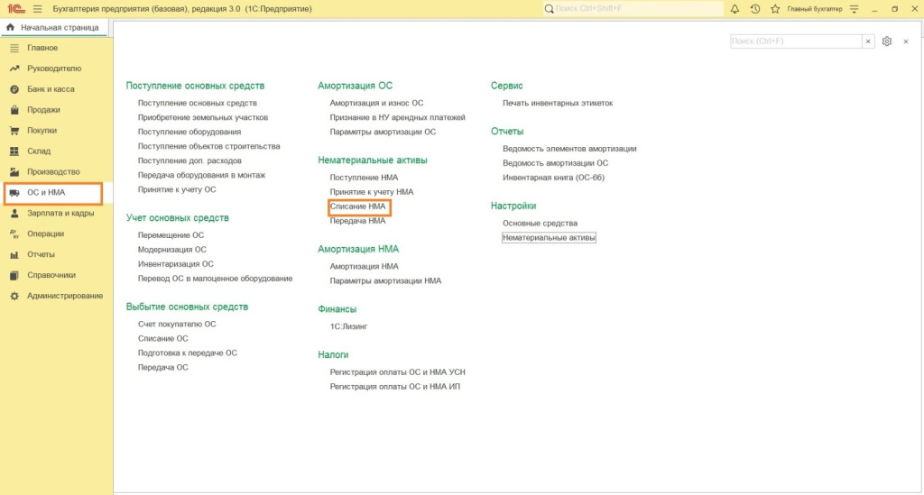This screenshot has height=495, width=924.
Task: Click the Отчеты bar chart icon
Action: (14, 254)
